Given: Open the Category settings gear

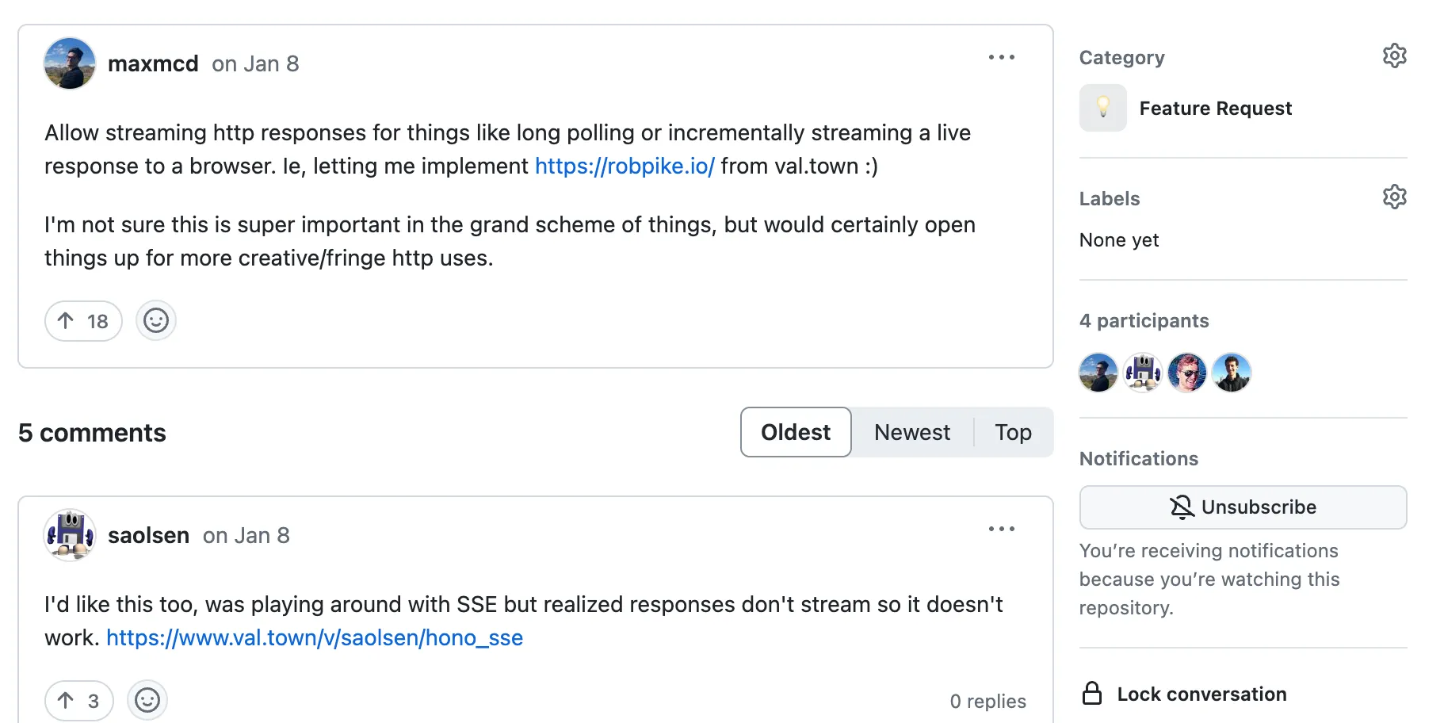Looking at the screenshot, I should (1394, 56).
